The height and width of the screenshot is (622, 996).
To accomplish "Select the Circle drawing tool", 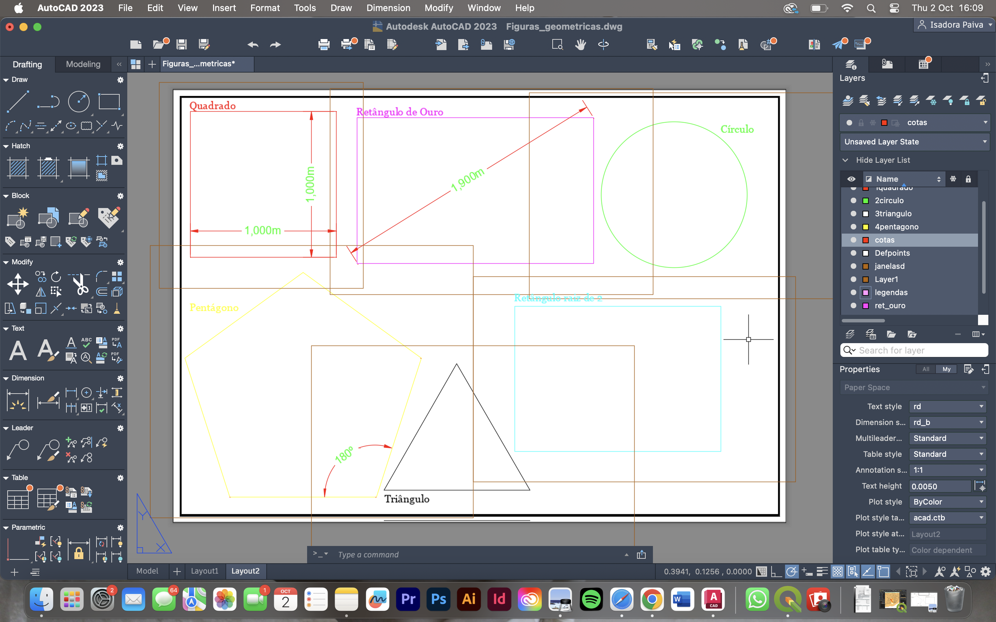I will [x=79, y=101].
